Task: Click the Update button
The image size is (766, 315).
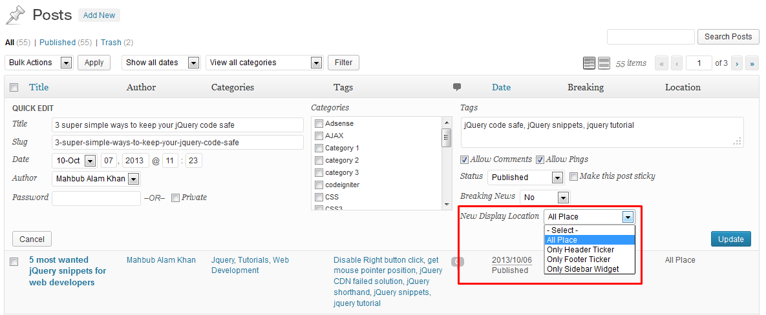Action: [x=730, y=239]
